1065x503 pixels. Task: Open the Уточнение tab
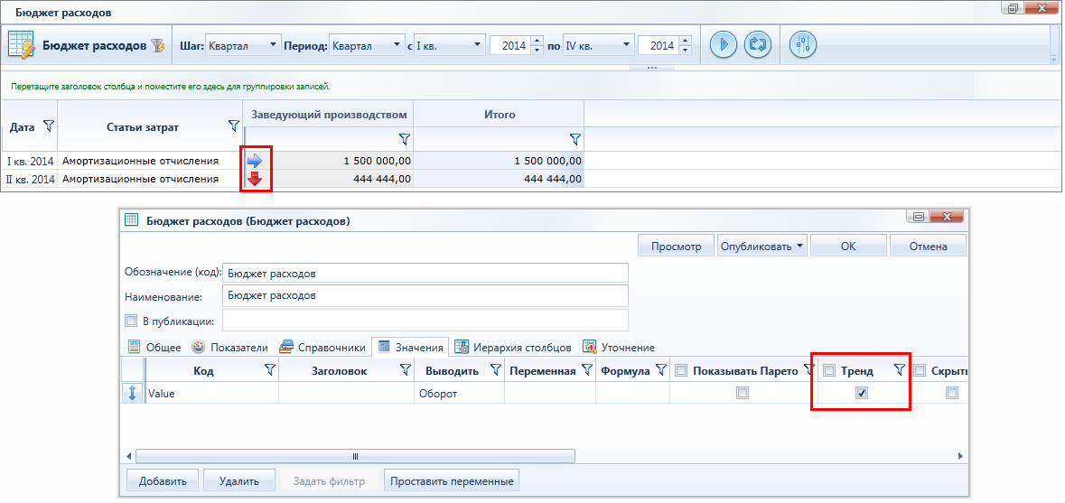[619, 347]
